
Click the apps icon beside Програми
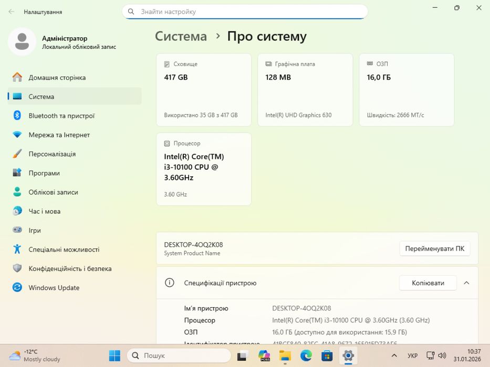(x=17, y=172)
